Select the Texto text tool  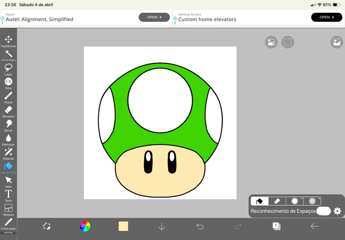click(x=8, y=196)
